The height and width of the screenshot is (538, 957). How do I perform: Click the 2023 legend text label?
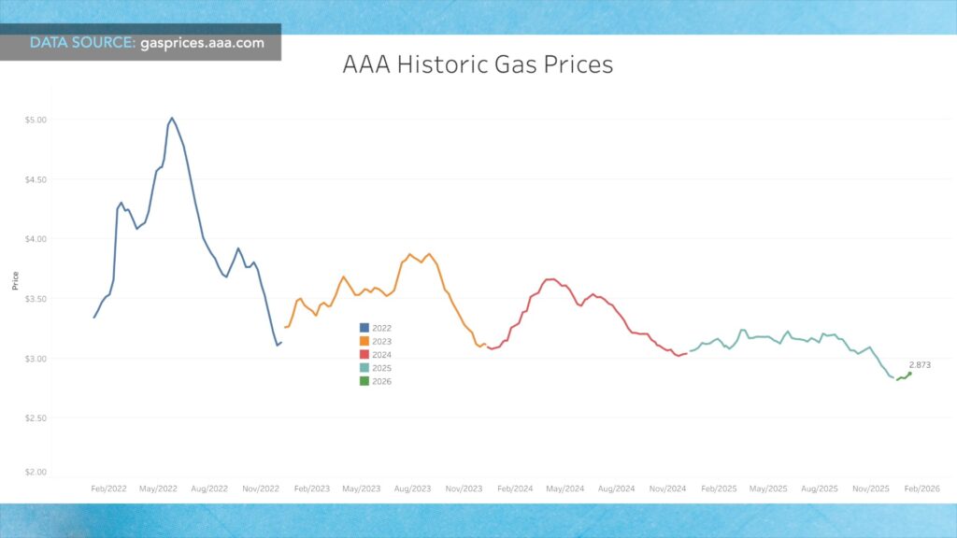382,341
